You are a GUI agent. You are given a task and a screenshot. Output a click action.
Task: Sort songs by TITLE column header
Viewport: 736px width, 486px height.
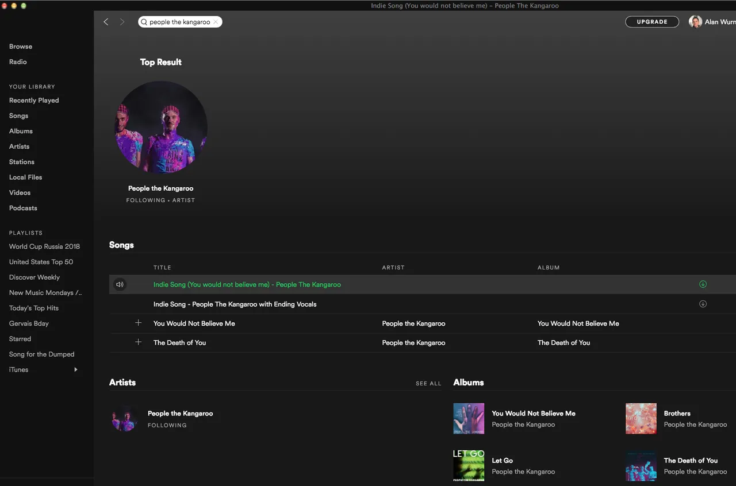(x=162, y=268)
